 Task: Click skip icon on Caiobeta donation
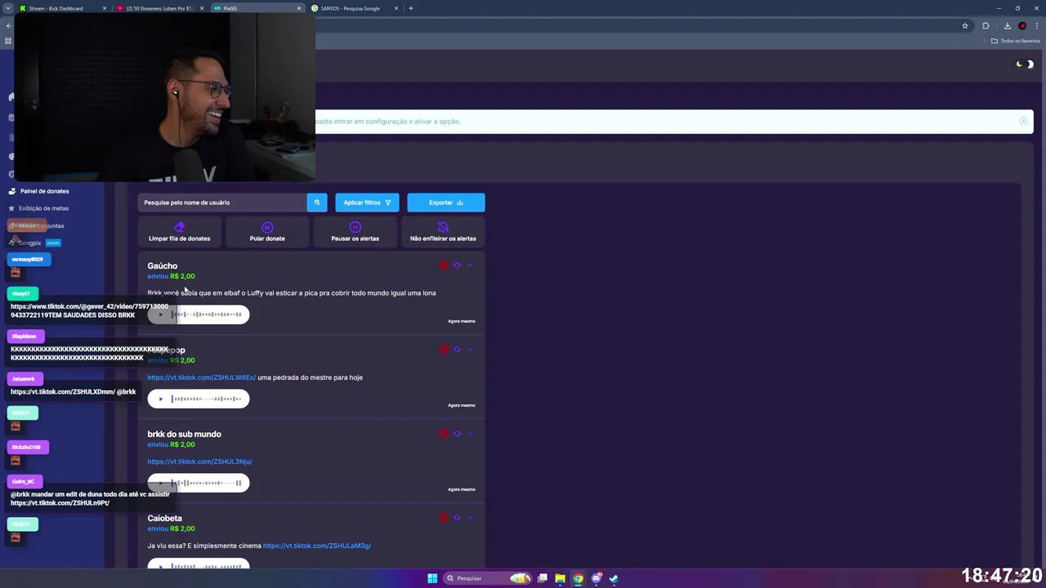click(x=470, y=518)
